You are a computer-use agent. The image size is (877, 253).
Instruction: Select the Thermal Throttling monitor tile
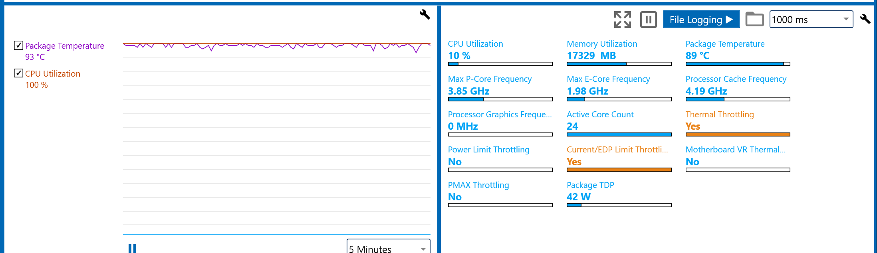point(737,125)
